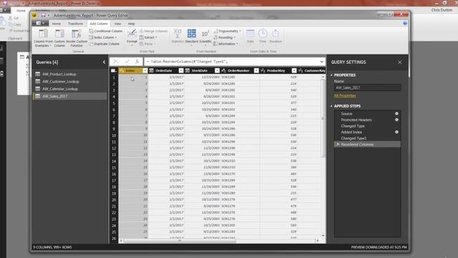The height and width of the screenshot is (258, 458).
Task: Click the ProductKey data type icon
Action: 263,70
